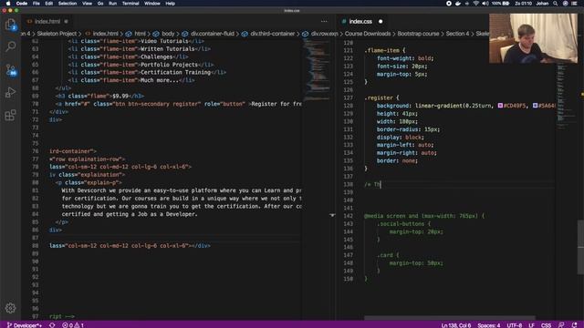Open the File menu

point(36,4)
